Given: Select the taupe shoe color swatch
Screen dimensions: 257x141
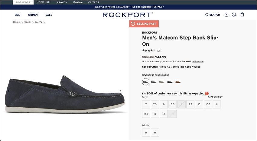Looking at the screenshot, I should [162, 82].
